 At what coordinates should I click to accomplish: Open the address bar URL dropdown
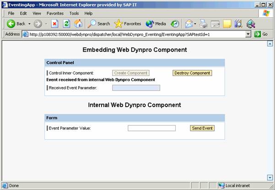(x=248, y=34)
